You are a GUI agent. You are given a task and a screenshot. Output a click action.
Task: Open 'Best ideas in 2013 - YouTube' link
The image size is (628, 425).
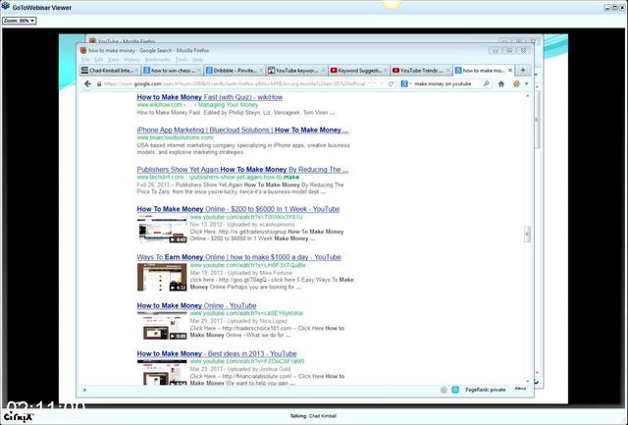217,353
